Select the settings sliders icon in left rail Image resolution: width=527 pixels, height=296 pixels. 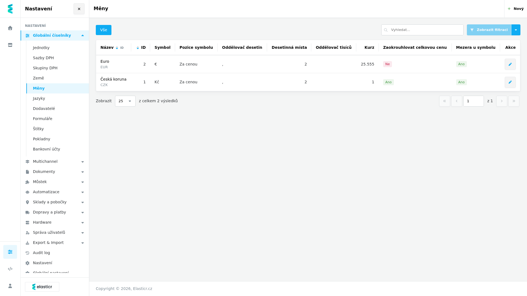(10, 252)
